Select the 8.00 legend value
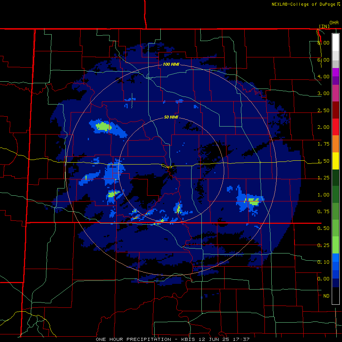This screenshot has height=342, width=342. coord(323,43)
